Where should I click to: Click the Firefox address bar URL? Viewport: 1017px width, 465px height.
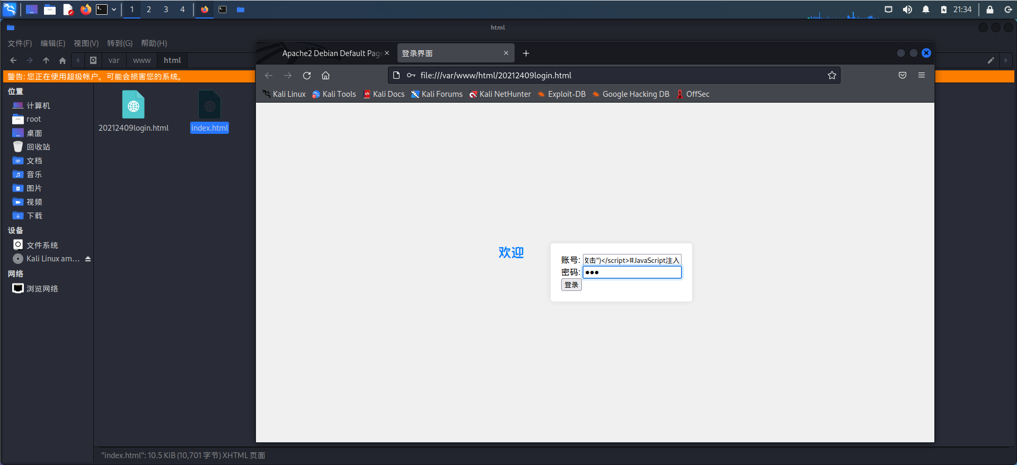(x=496, y=76)
